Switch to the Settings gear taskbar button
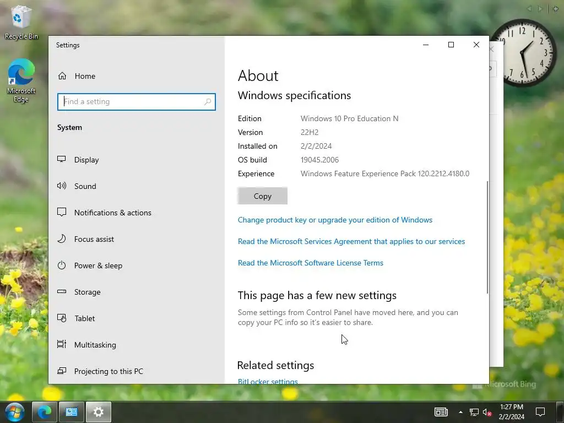 [x=99, y=412]
